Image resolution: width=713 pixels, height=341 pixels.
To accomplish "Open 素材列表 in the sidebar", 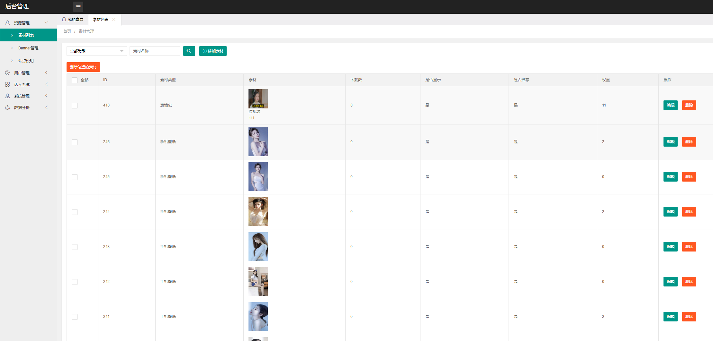I will 28,35.
